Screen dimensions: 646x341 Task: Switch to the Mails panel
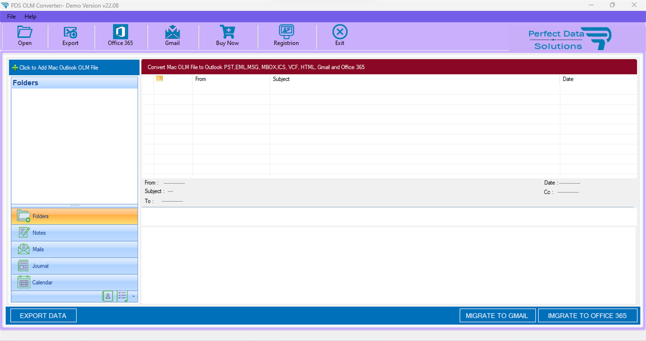point(74,249)
